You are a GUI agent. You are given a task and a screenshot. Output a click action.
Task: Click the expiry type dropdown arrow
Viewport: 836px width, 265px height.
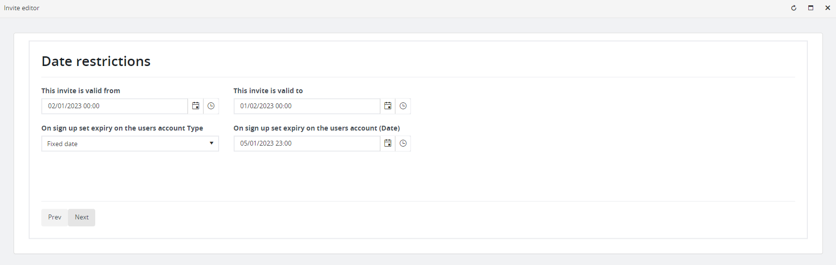point(211,143)
